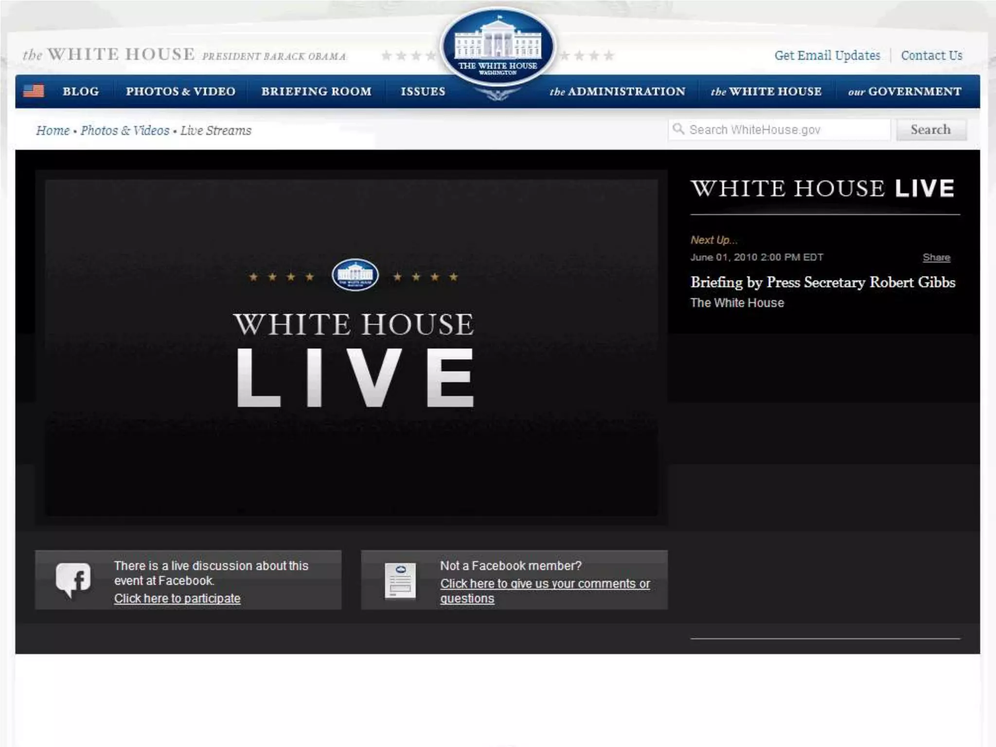Viewport: 996px width, 747px height.
Task: Open Photos & Video menu
Action: pos(180,91)
